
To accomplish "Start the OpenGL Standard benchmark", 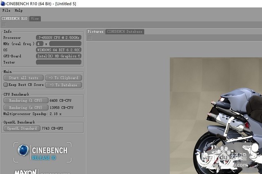I will [x=22, y=129].
